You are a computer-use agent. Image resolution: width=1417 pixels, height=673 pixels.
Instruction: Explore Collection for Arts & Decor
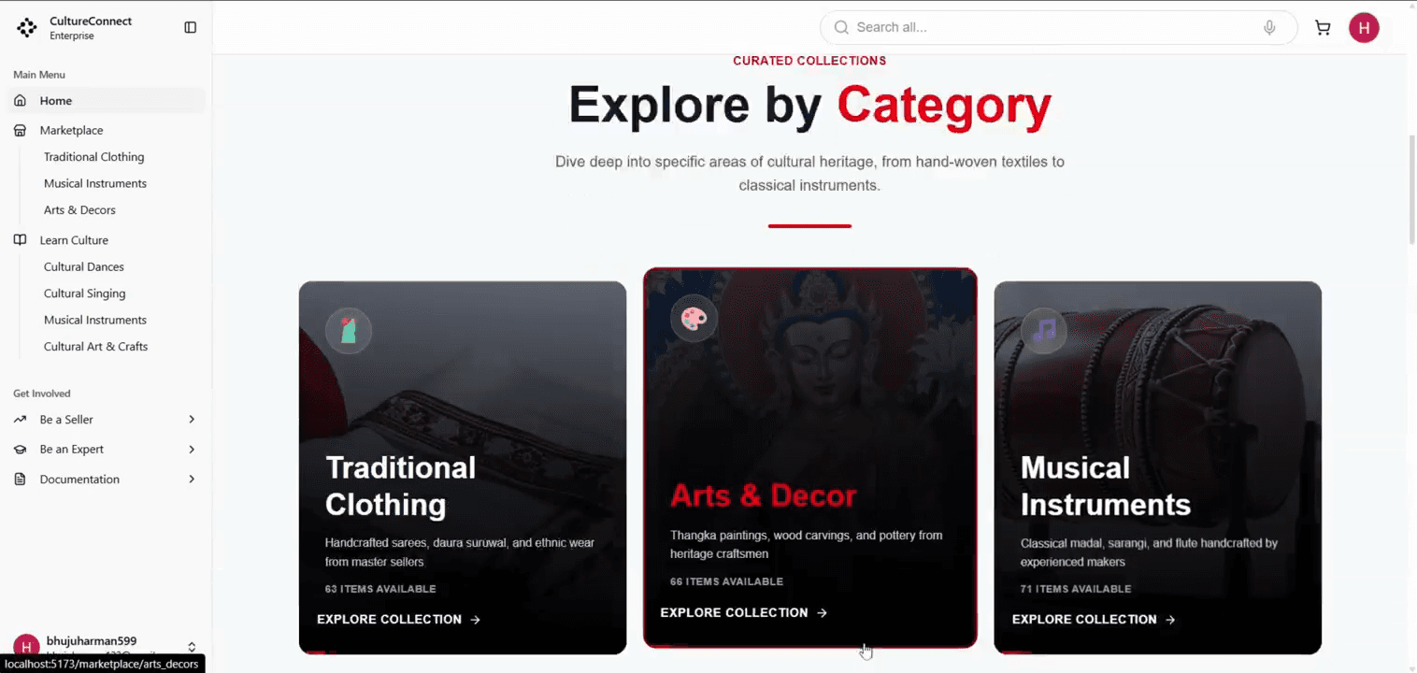pos(743,613)
